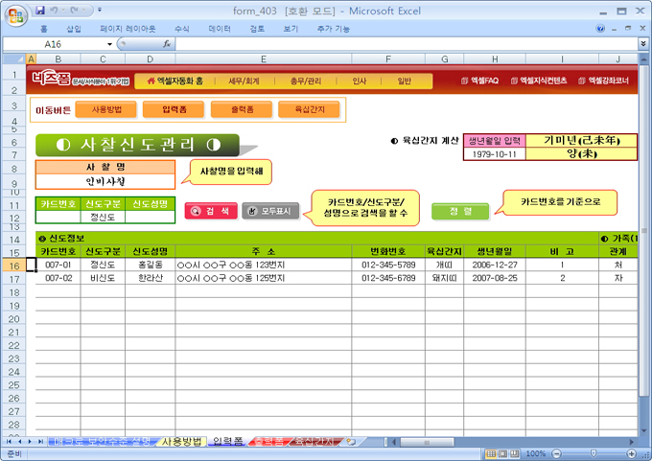Click the zoom out minus icon
Image resolution: width=652 pixels, height=461 pixels.
(x=554, y=453)
